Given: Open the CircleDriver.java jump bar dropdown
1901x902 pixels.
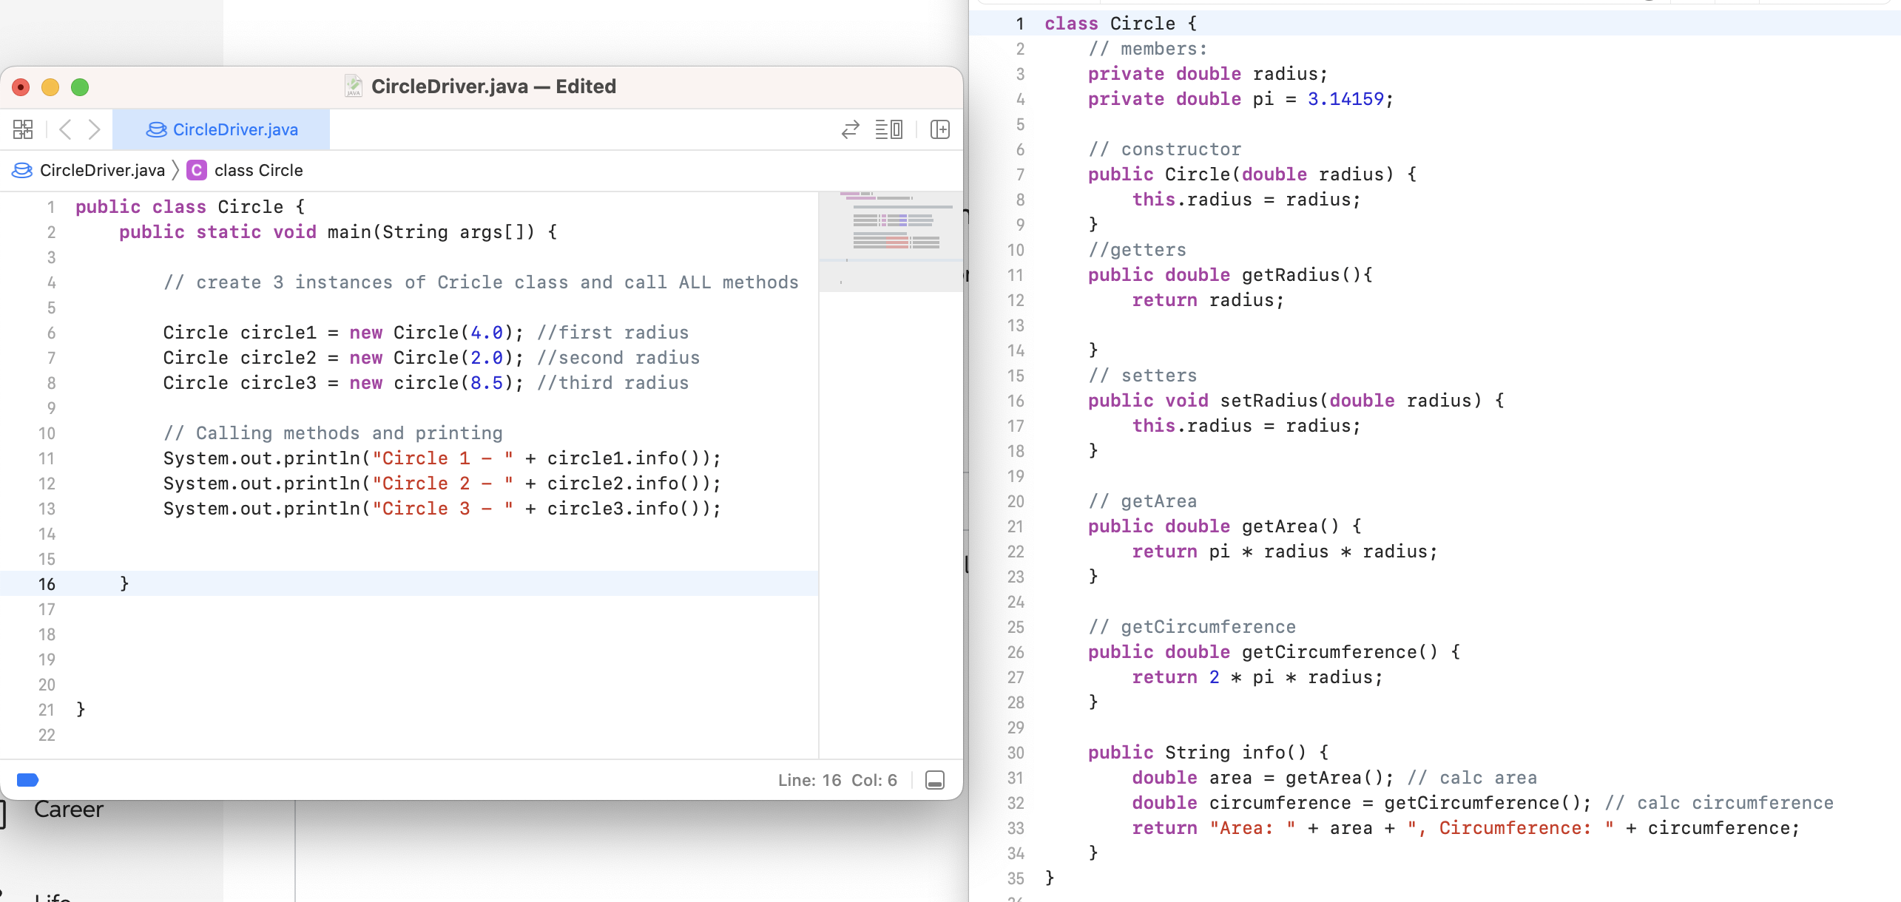Looking at the screenshot, I should [x=104, y=170].
